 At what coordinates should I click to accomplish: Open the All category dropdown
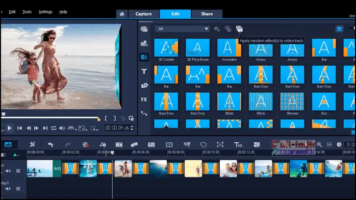click(182, 29)
